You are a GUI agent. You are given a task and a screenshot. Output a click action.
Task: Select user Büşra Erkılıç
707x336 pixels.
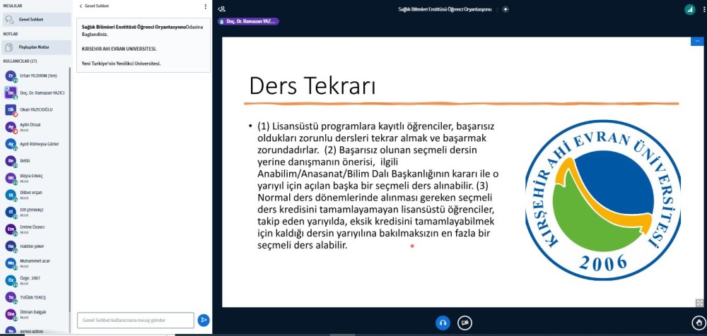click(35, 177)
